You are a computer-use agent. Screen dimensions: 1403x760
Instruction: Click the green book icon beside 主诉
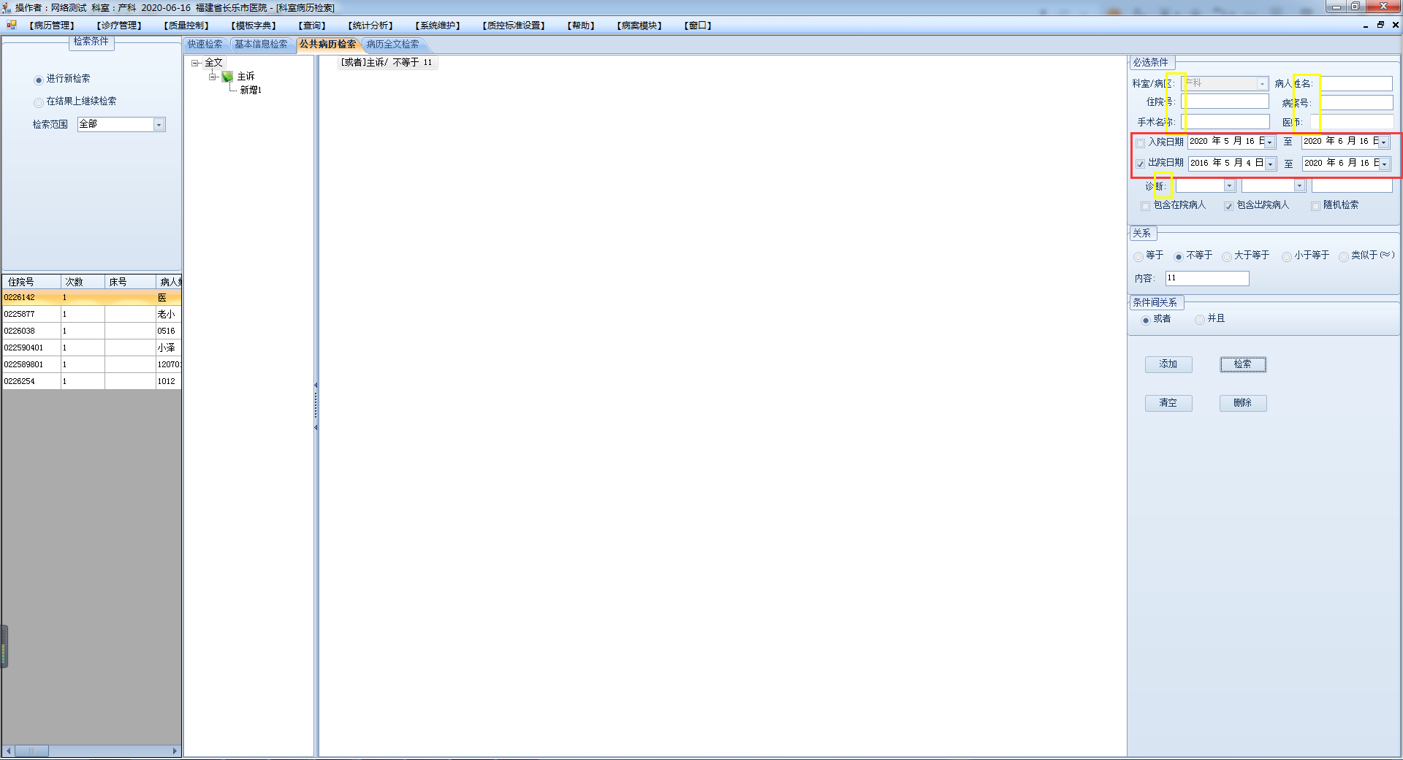coord(227,77)
